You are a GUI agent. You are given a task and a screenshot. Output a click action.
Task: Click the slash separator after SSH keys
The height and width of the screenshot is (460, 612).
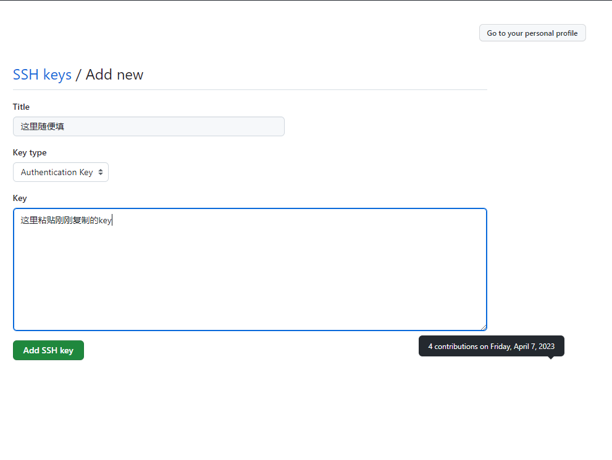point(78,75)
